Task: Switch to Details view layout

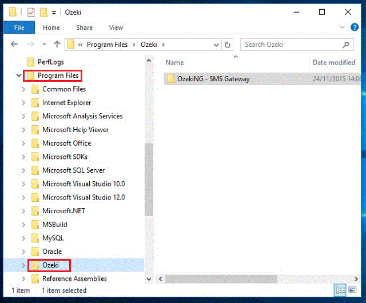Action: [x=340, y=290]
